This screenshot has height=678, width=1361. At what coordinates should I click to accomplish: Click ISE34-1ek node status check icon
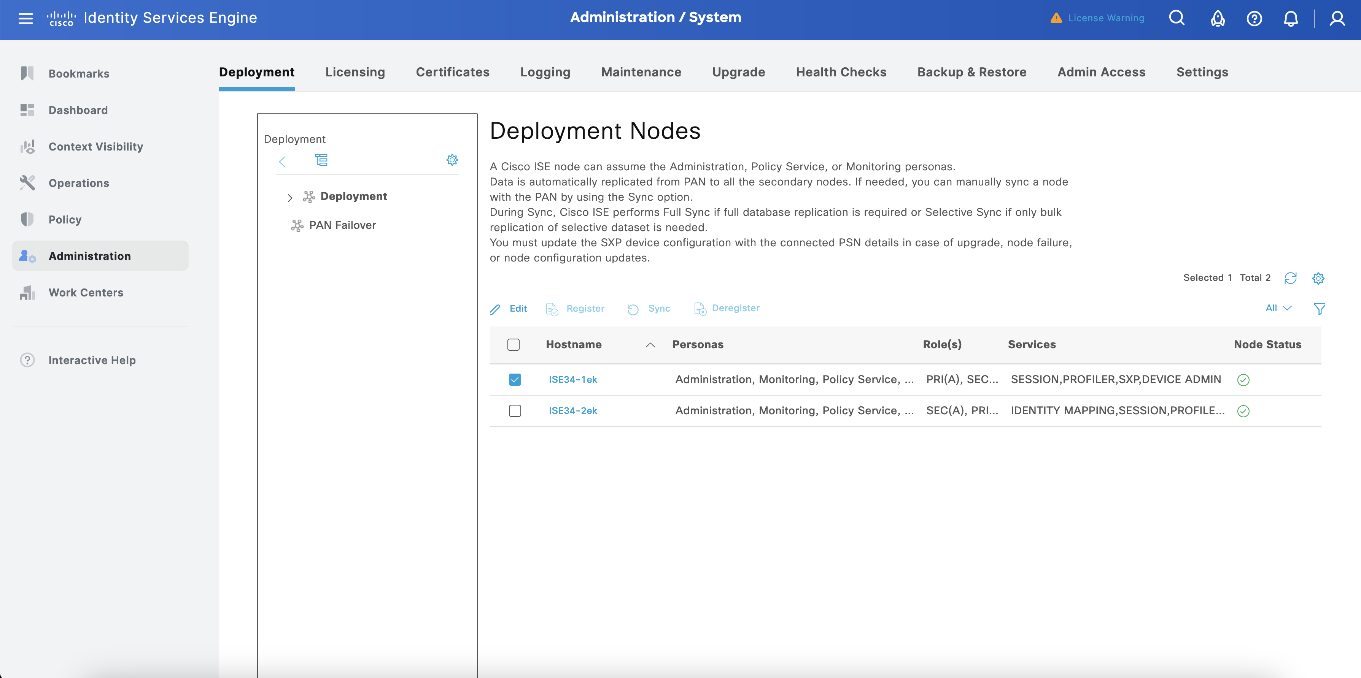point(1243,380)
